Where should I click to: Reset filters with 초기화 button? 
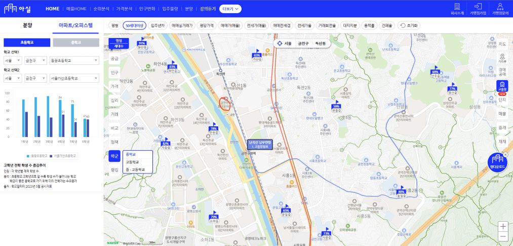pos(409,25)
